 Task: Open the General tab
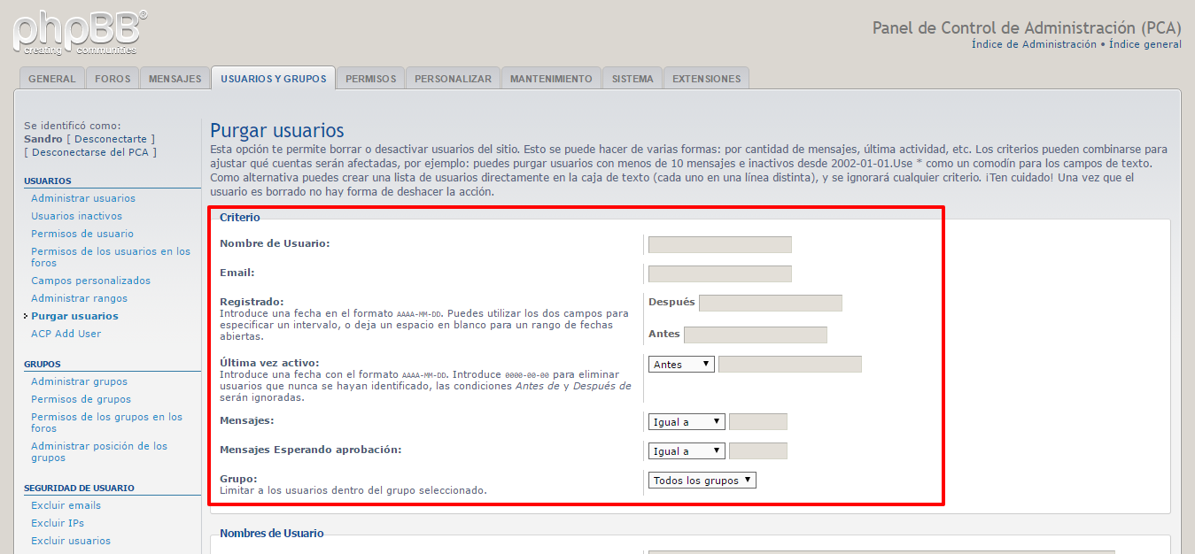(x=51, y=79)
